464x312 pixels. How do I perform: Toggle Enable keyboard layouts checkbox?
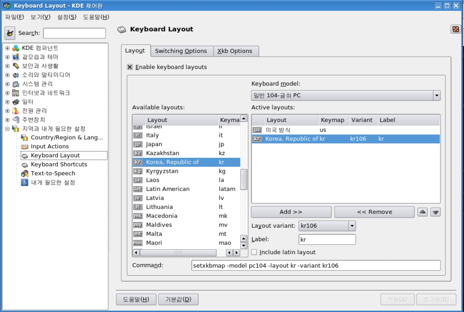pyautogui.click(x=130, y=67)
